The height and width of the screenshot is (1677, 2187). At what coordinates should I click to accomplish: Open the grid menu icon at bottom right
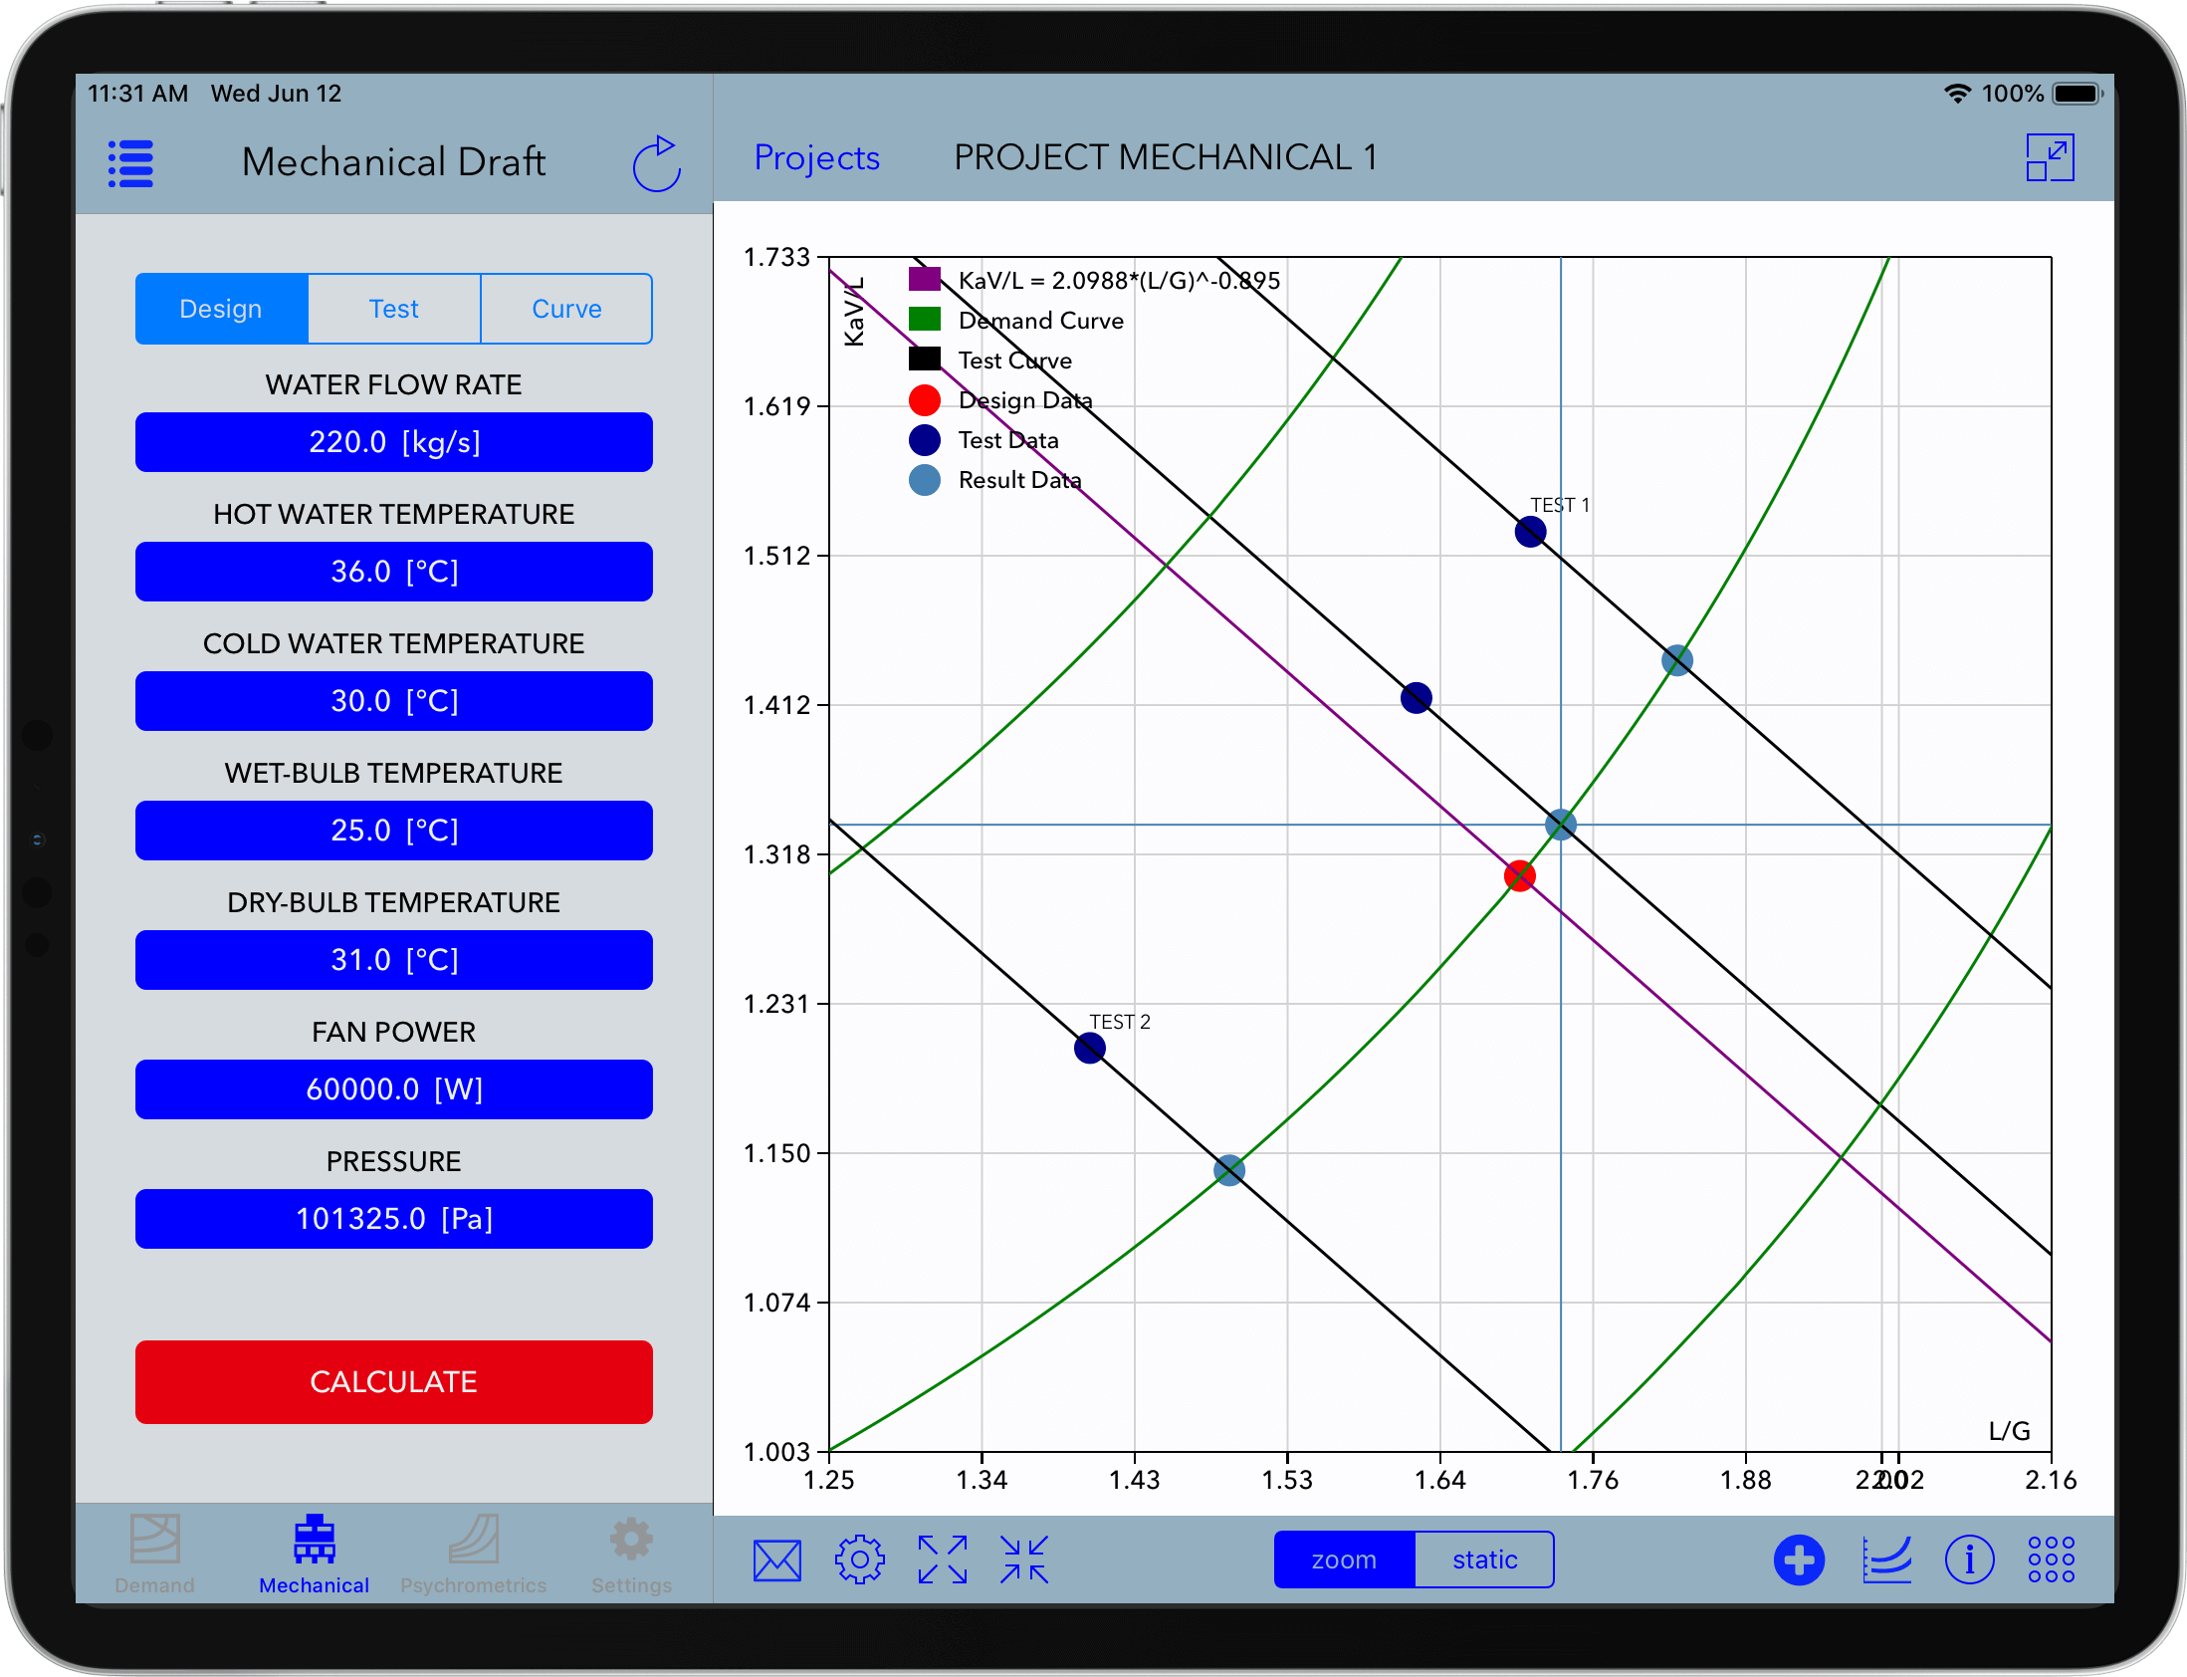(x=2052, y=1558)
